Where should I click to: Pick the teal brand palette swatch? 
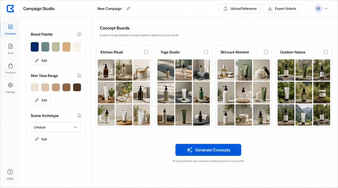coord(45,47)
